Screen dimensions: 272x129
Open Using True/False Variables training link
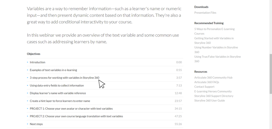pos(217,57)
